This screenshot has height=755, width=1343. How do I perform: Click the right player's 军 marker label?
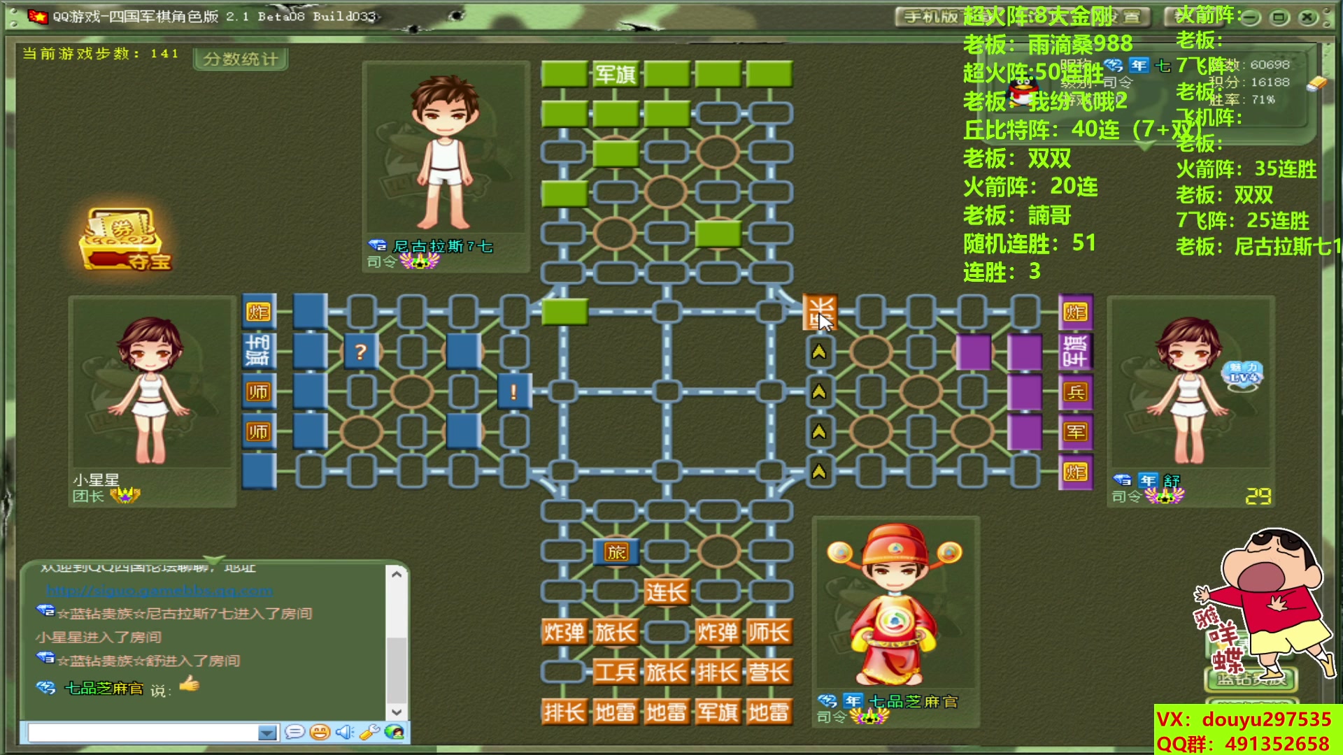pos(1076,431)
